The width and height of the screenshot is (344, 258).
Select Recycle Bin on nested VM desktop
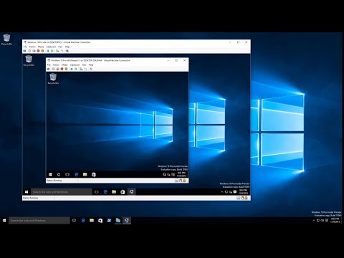click(53, 79)
